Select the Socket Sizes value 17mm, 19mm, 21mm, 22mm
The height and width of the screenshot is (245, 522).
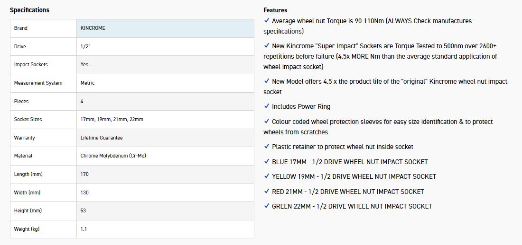(112, 120)
